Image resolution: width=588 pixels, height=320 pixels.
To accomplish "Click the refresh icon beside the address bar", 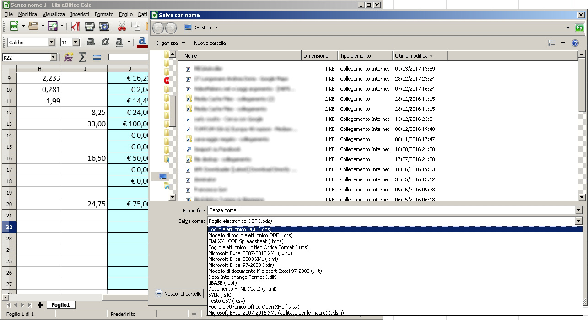I will [x=579, y=28].
